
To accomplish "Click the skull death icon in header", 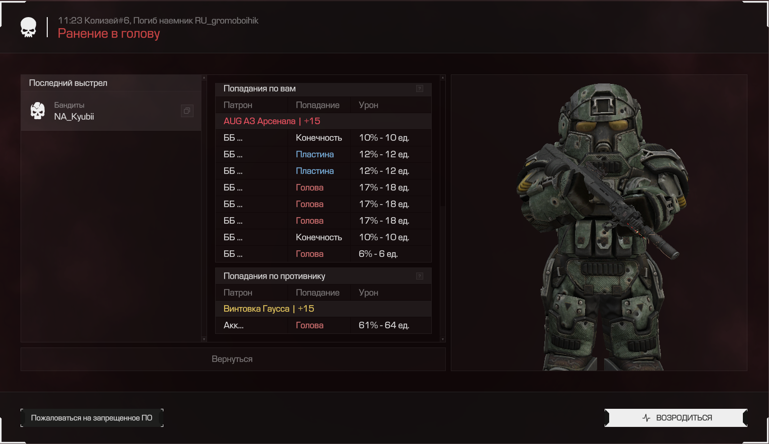I will (x=28, y=27).
